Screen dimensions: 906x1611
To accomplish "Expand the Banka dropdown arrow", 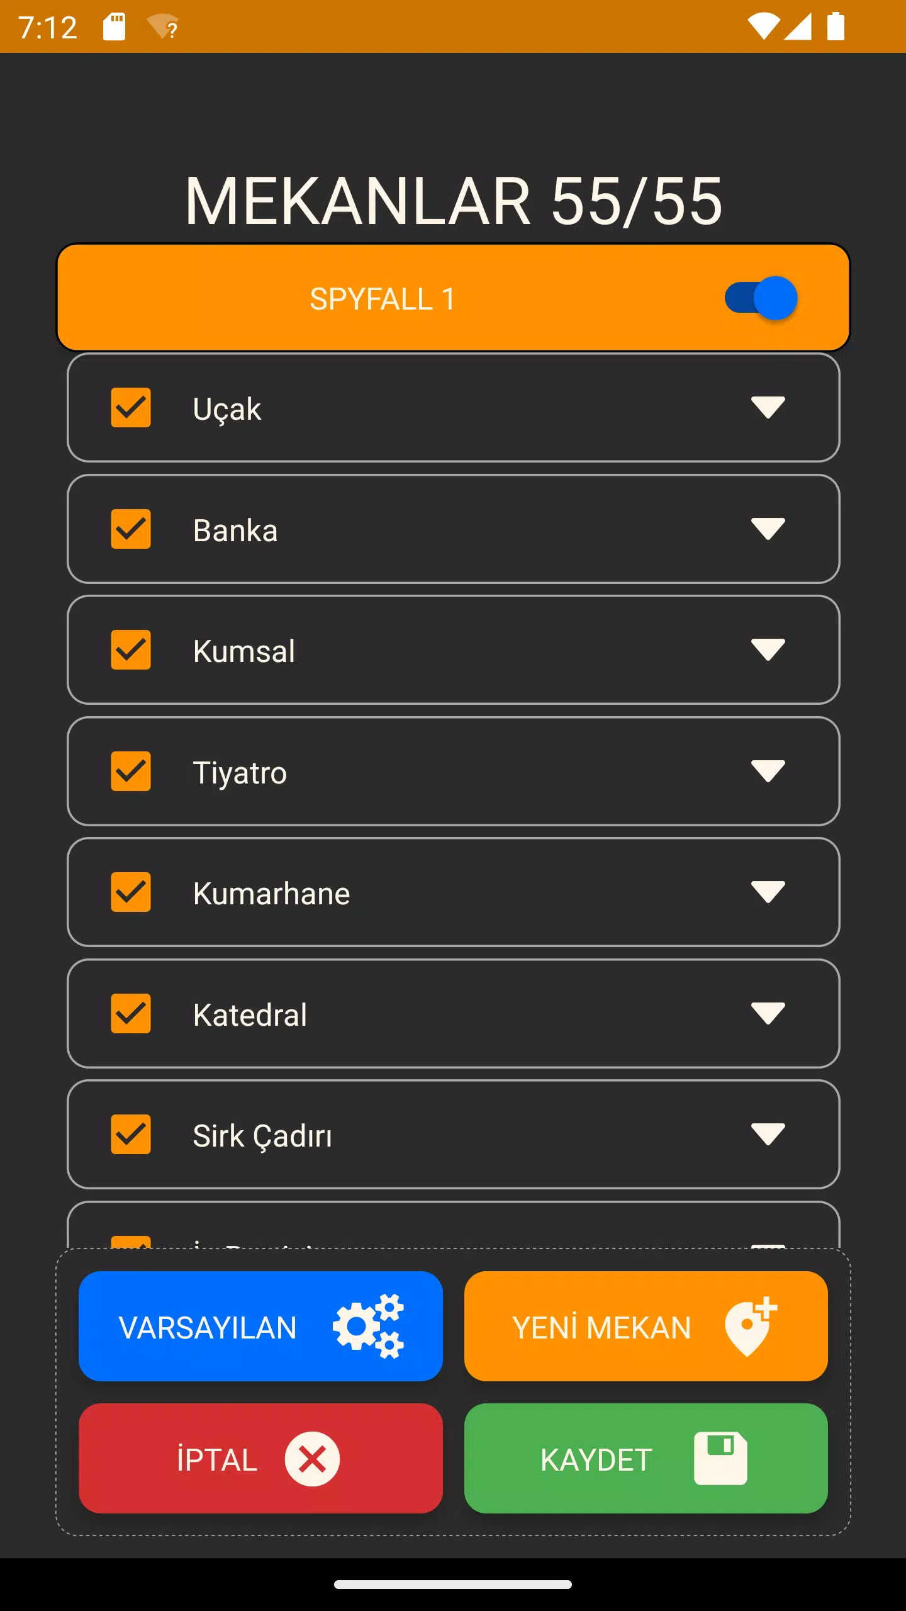I will (768, 529).
